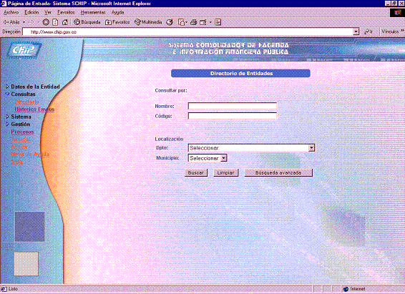Click the Discuss toolbar icon
Viewport: 405px width, 294px height.
coord(218,22)
